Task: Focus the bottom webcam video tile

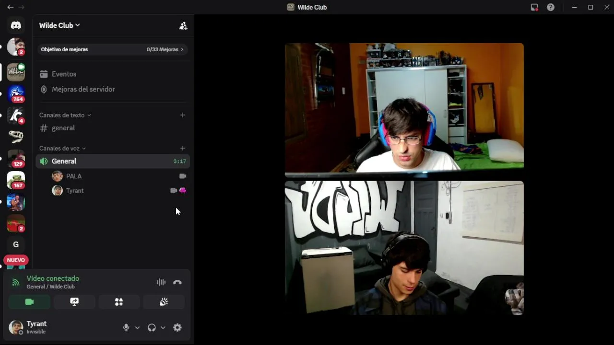Action: point(404,248)
